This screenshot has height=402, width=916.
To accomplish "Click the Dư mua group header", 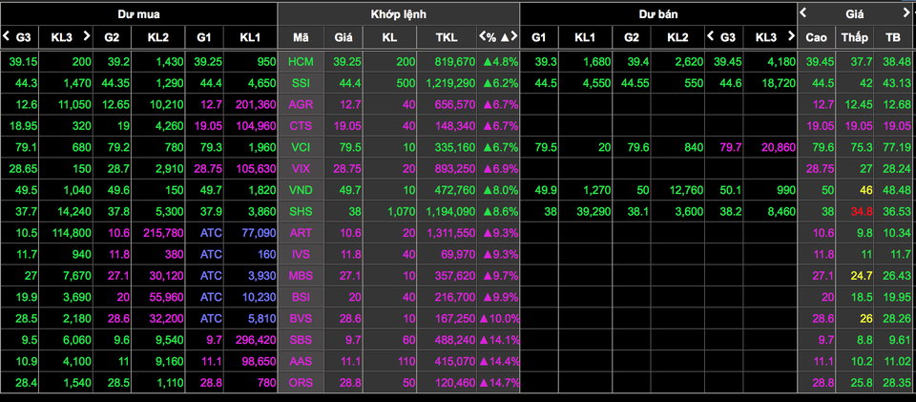I will [138, 14].
